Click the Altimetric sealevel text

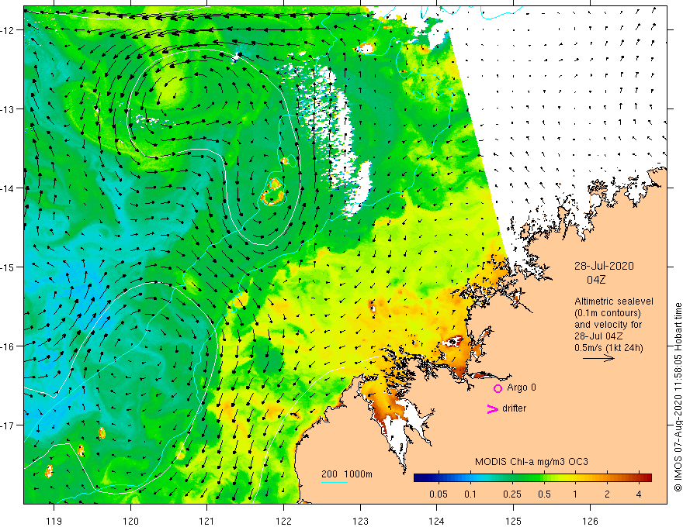tap(614, 301)
